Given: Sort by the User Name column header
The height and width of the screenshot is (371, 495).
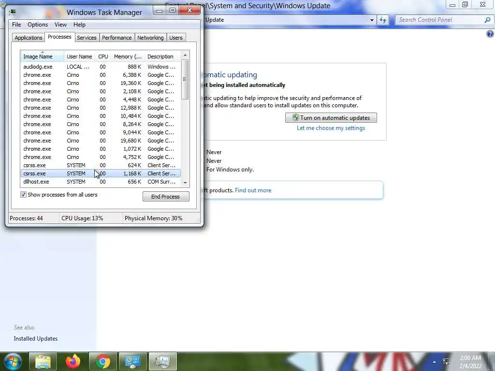Looking at the screenshot, I should (x=79, y=57).
